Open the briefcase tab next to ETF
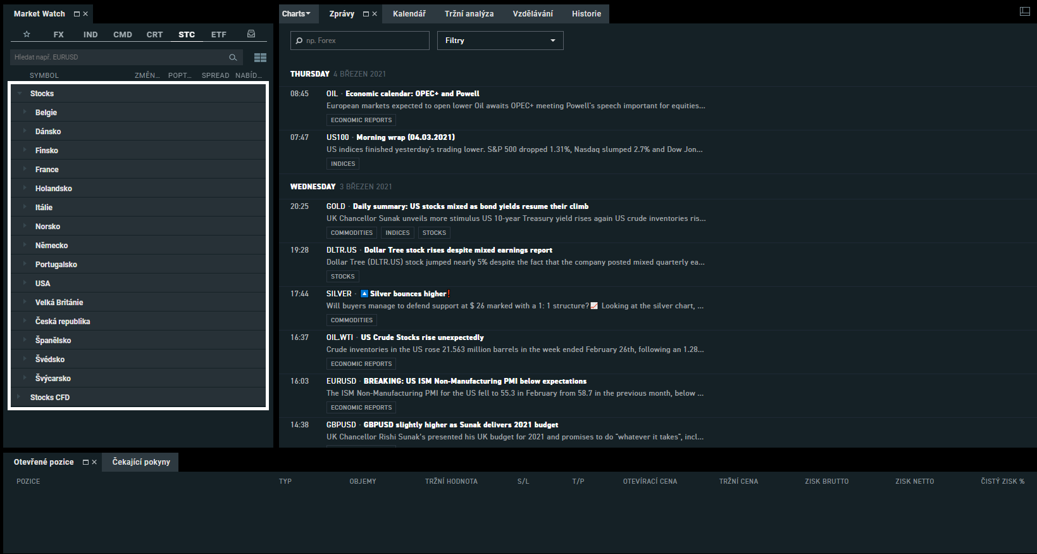The image size is (1037, 554). (x=251, y=34)
